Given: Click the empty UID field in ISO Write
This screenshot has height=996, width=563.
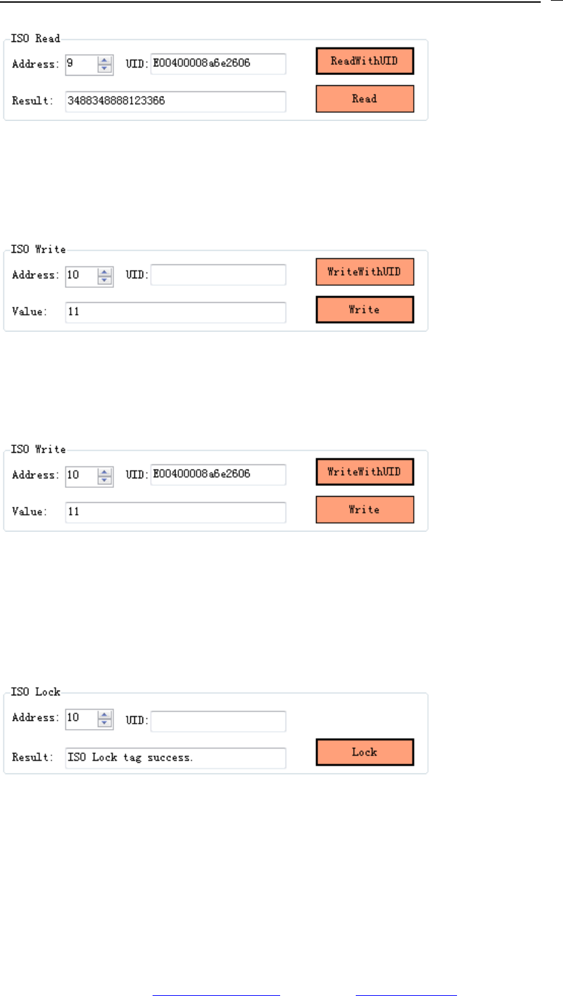Looking at the screenshot, I should tap(218, 275).
